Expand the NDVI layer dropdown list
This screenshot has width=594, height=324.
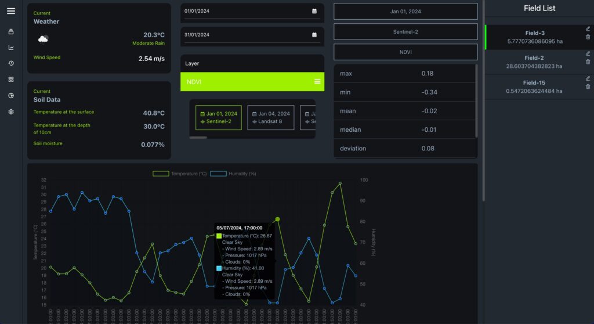(x=317, y=81)
